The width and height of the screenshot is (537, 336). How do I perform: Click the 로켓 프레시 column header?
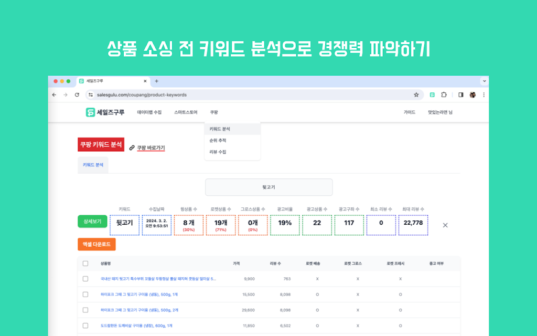395,264
